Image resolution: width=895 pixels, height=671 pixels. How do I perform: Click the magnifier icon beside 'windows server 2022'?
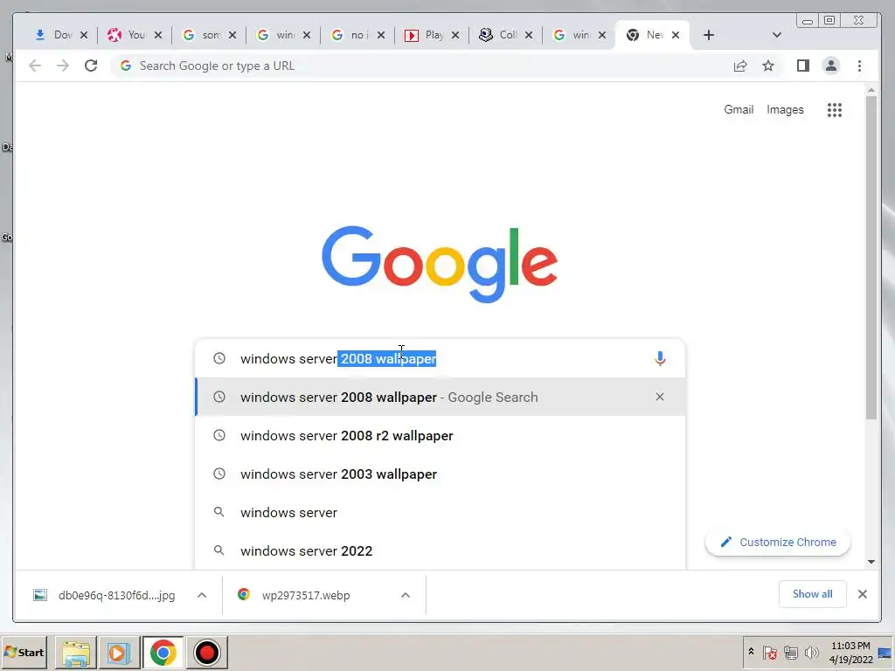[219, 550]
